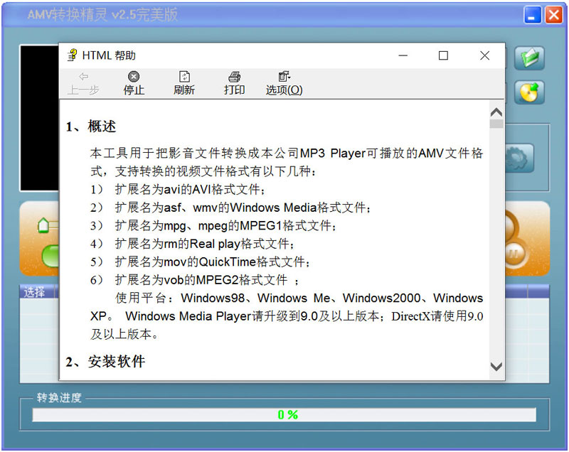The width and height of the screenshot is (569, 452).
Task: Click the down arrow of help scrollbar
Action: point(496,367)
